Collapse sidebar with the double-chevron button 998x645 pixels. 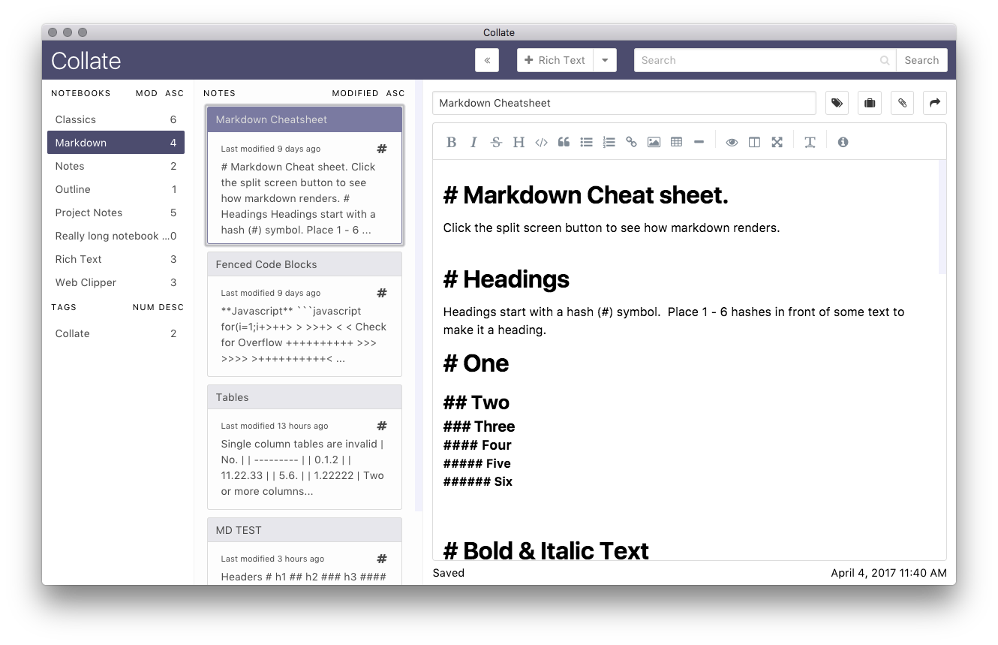(x=487, y=60)
